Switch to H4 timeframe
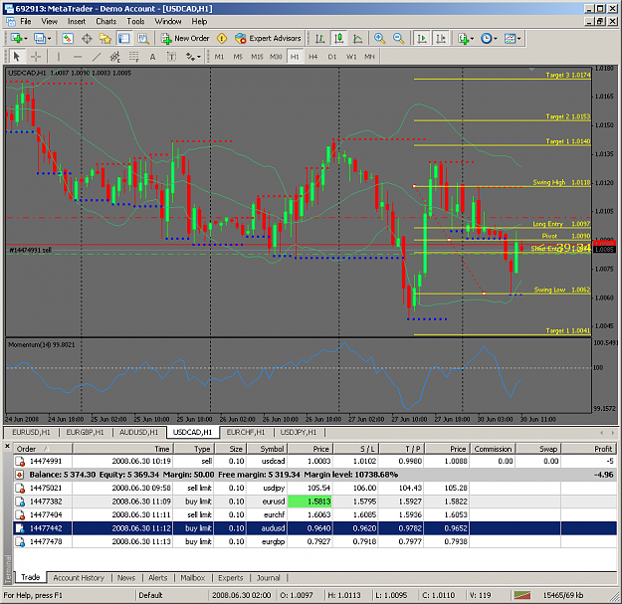This screenshot has width=622, height=604. tap(313, 57)
